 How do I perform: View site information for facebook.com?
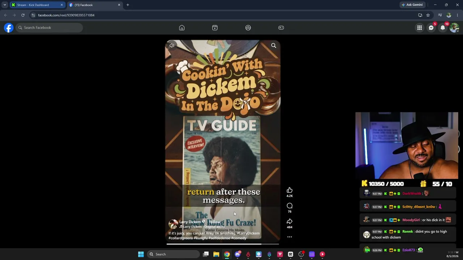(x=33, y=15)
